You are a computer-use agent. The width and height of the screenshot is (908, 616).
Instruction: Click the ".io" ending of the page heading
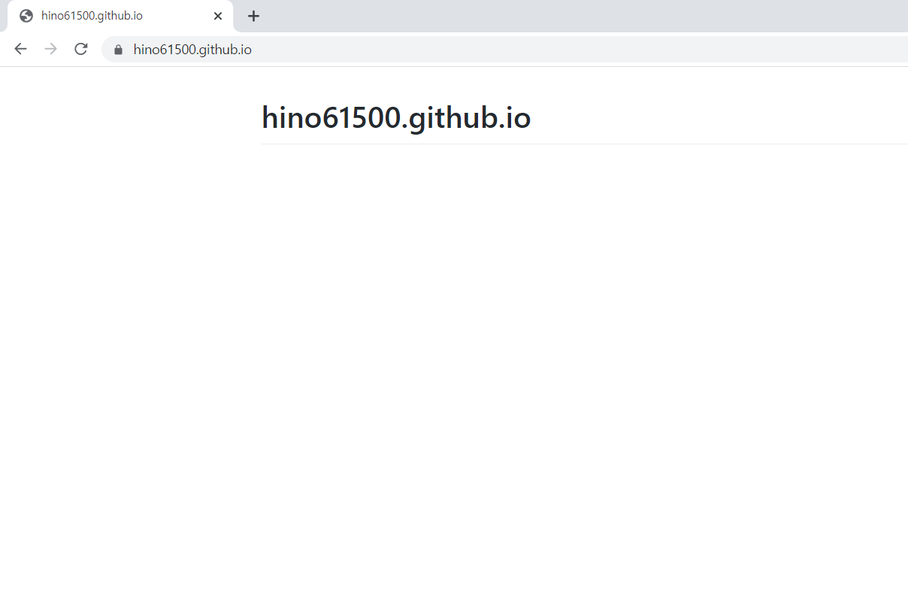tap(515, 118)
